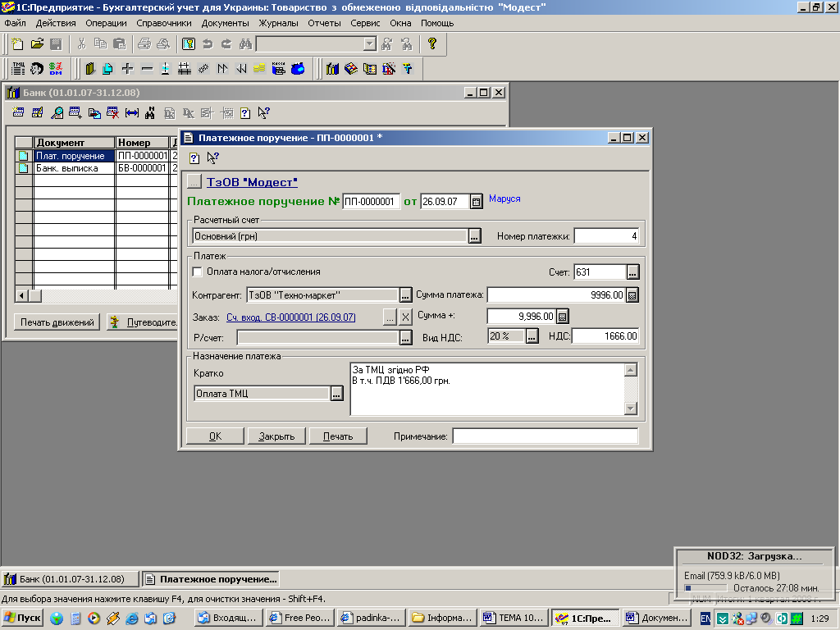Open the Операции menu
The image size is (840, 630).
106,23
